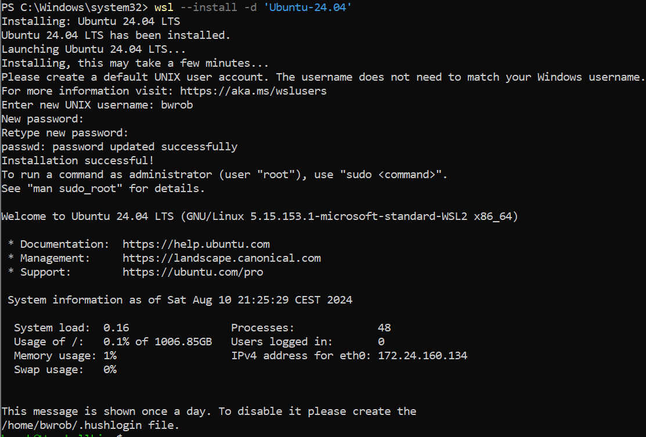Click the Memory usage 1% value
The image size is (646, 437).
tap(110, 356)
